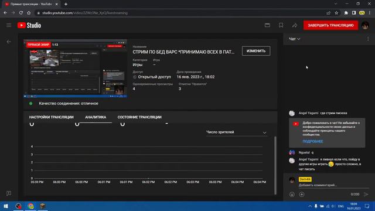
Task: Click the share page icon in address bar
Action: [x=328, y=13]
